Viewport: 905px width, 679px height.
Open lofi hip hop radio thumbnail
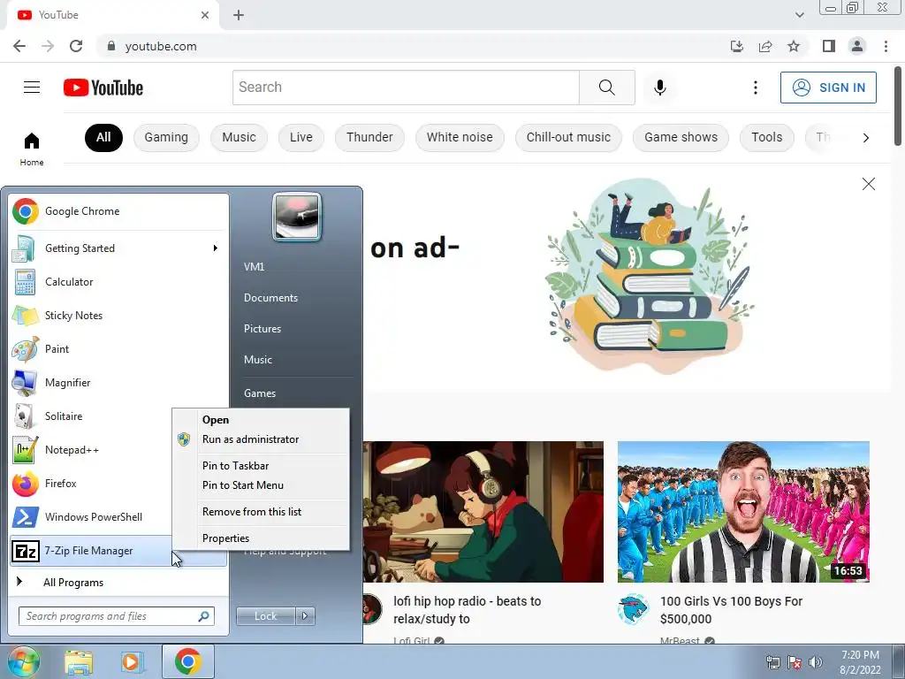pos(483,512)
